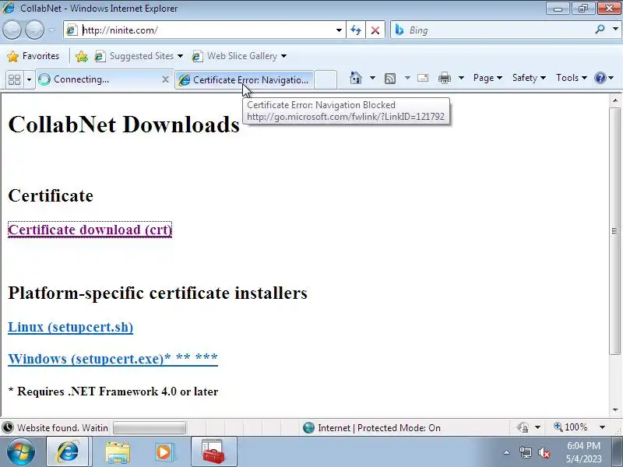Click Internet Explorer taskbar icon
623x467 pixels.
68,452
